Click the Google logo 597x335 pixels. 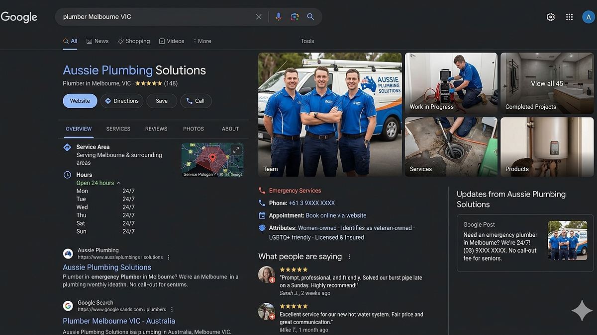click(19, 17)
